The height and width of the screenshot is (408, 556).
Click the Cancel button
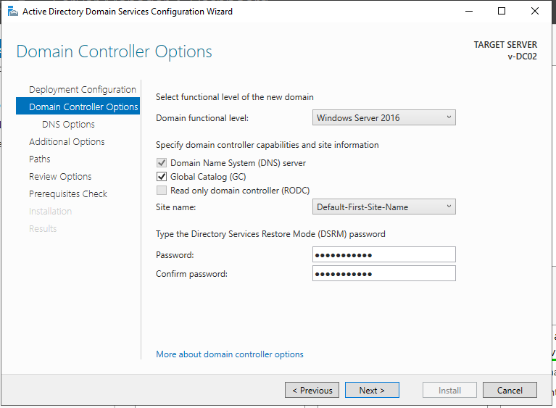510,390
